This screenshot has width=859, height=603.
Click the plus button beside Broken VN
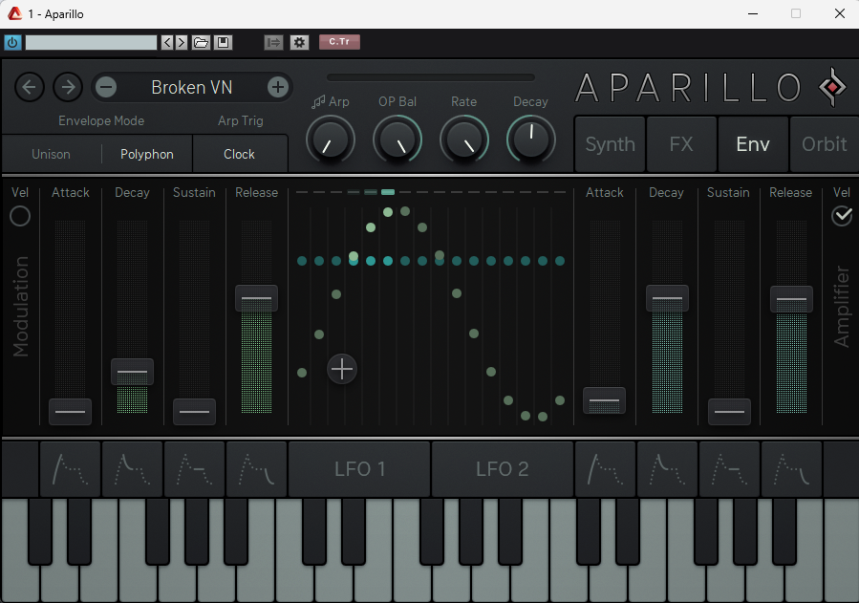click(x=278, y=87)
